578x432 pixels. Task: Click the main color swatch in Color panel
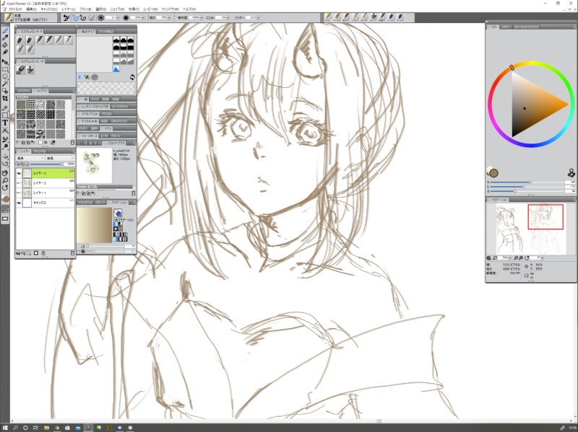[494, 173]
